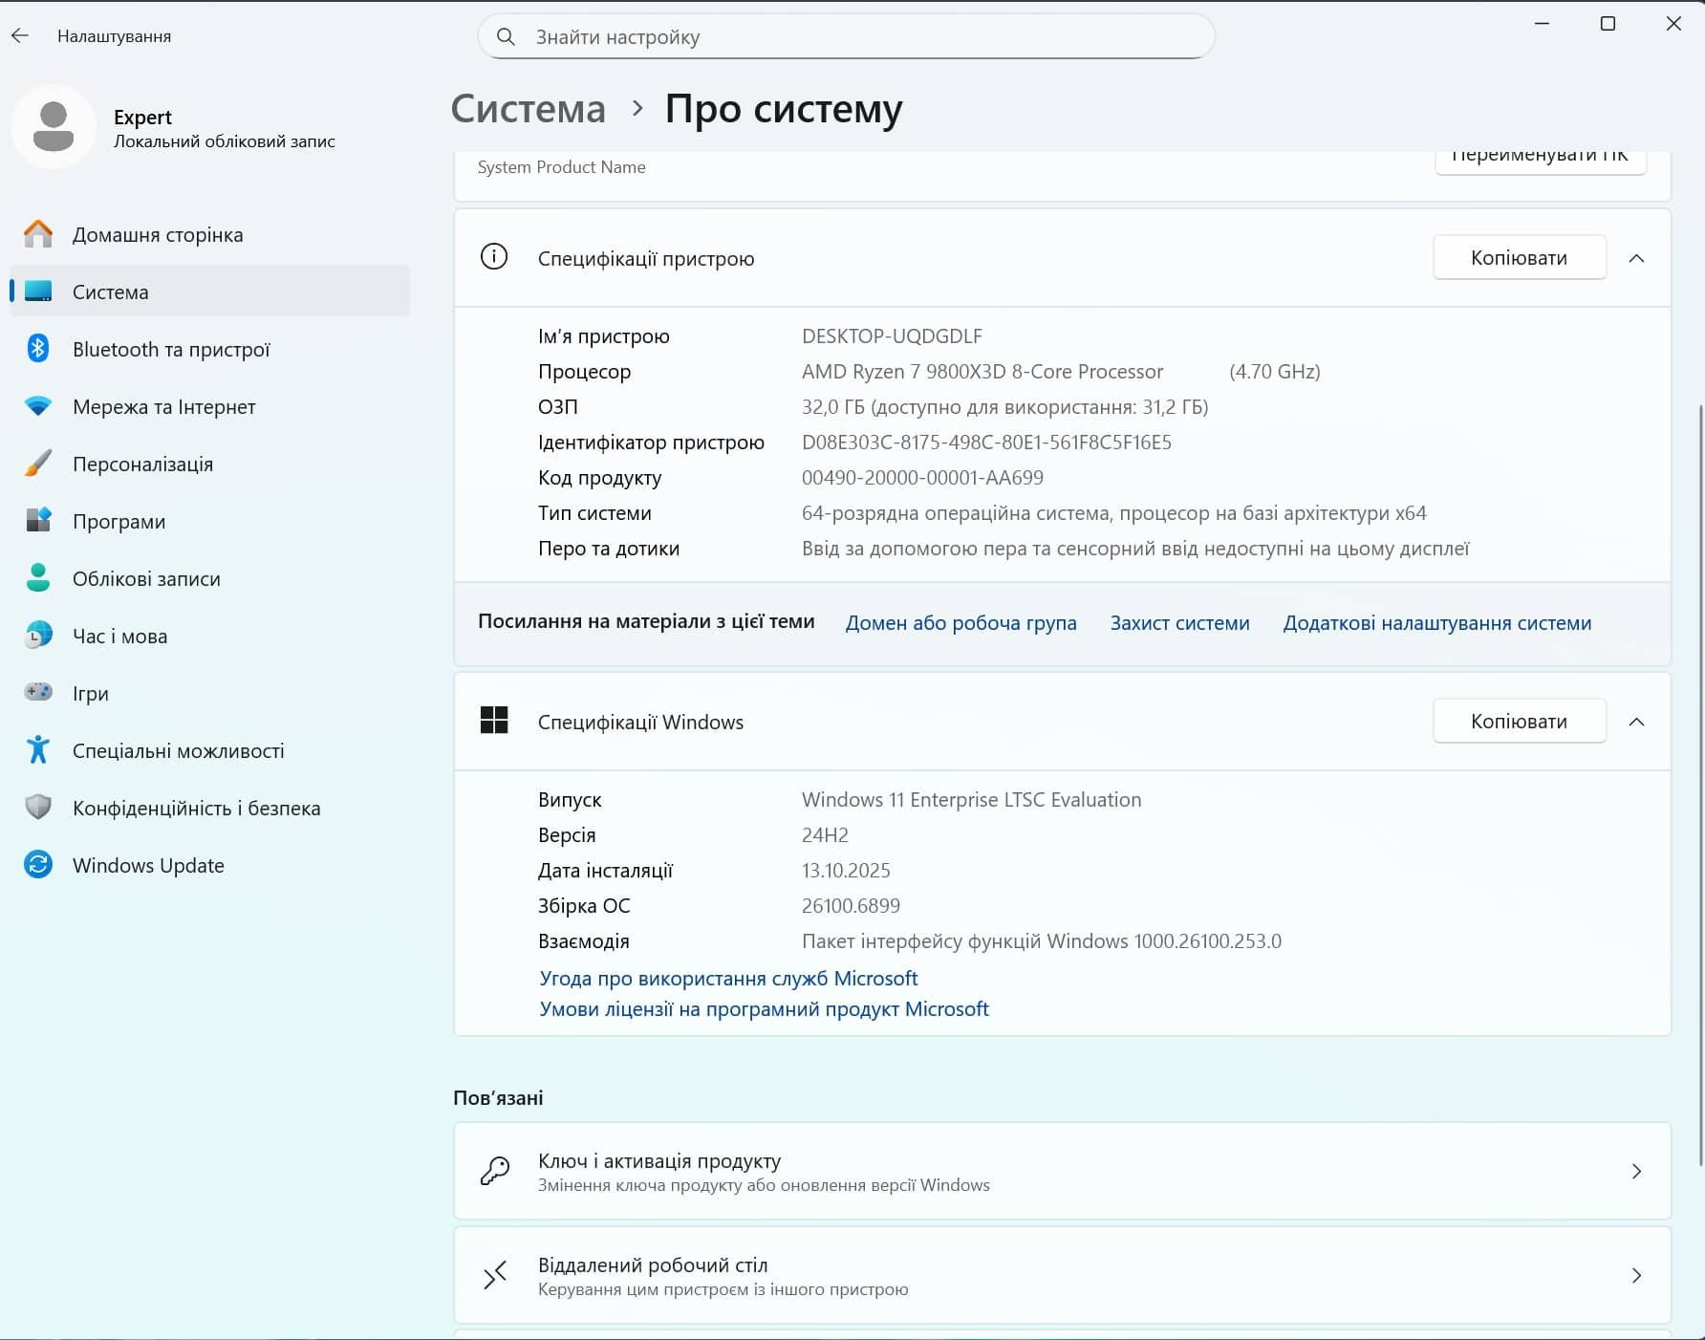Open Remote Desktop settings row

coord(1061,1275)
